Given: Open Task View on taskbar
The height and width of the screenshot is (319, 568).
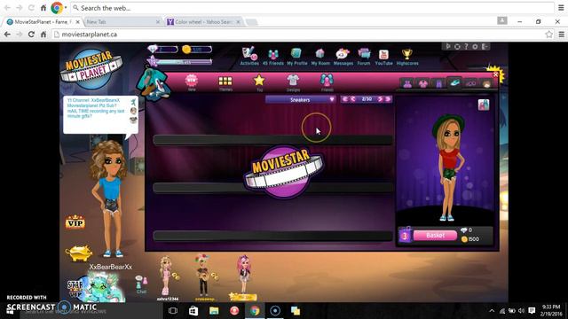Looking at the screenshot, I should tap(173, 311).
